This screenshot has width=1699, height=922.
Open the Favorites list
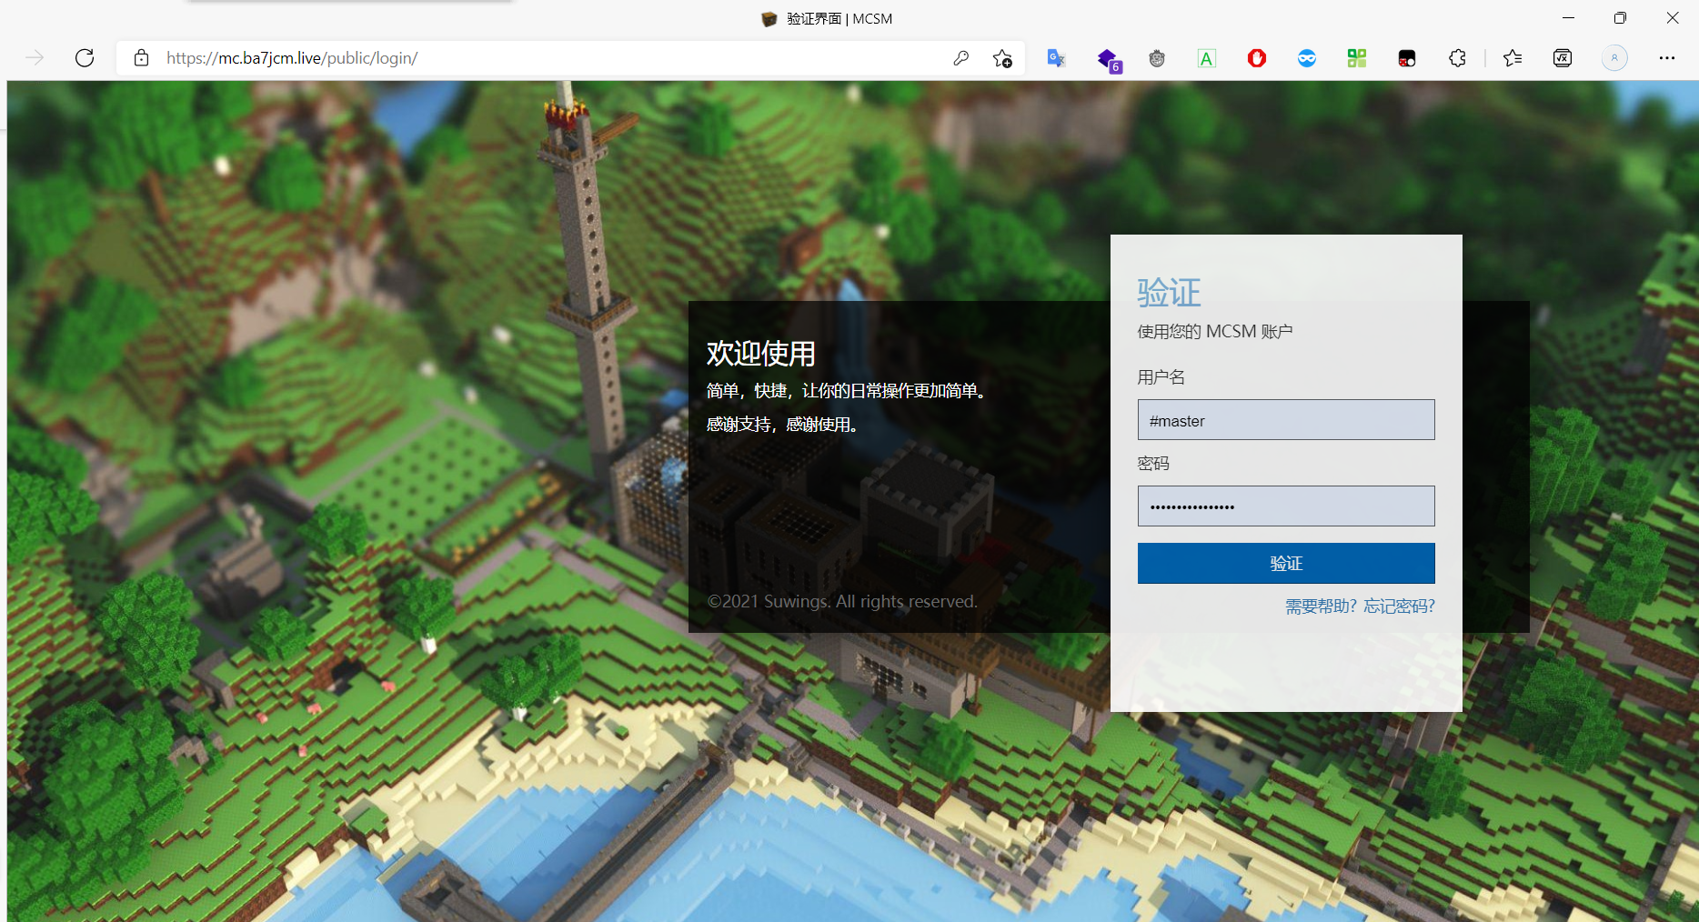click(x=1513, y=58)
